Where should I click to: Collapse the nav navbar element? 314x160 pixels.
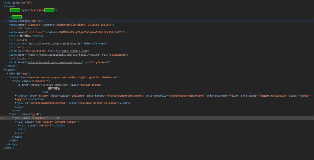(10, 77)
